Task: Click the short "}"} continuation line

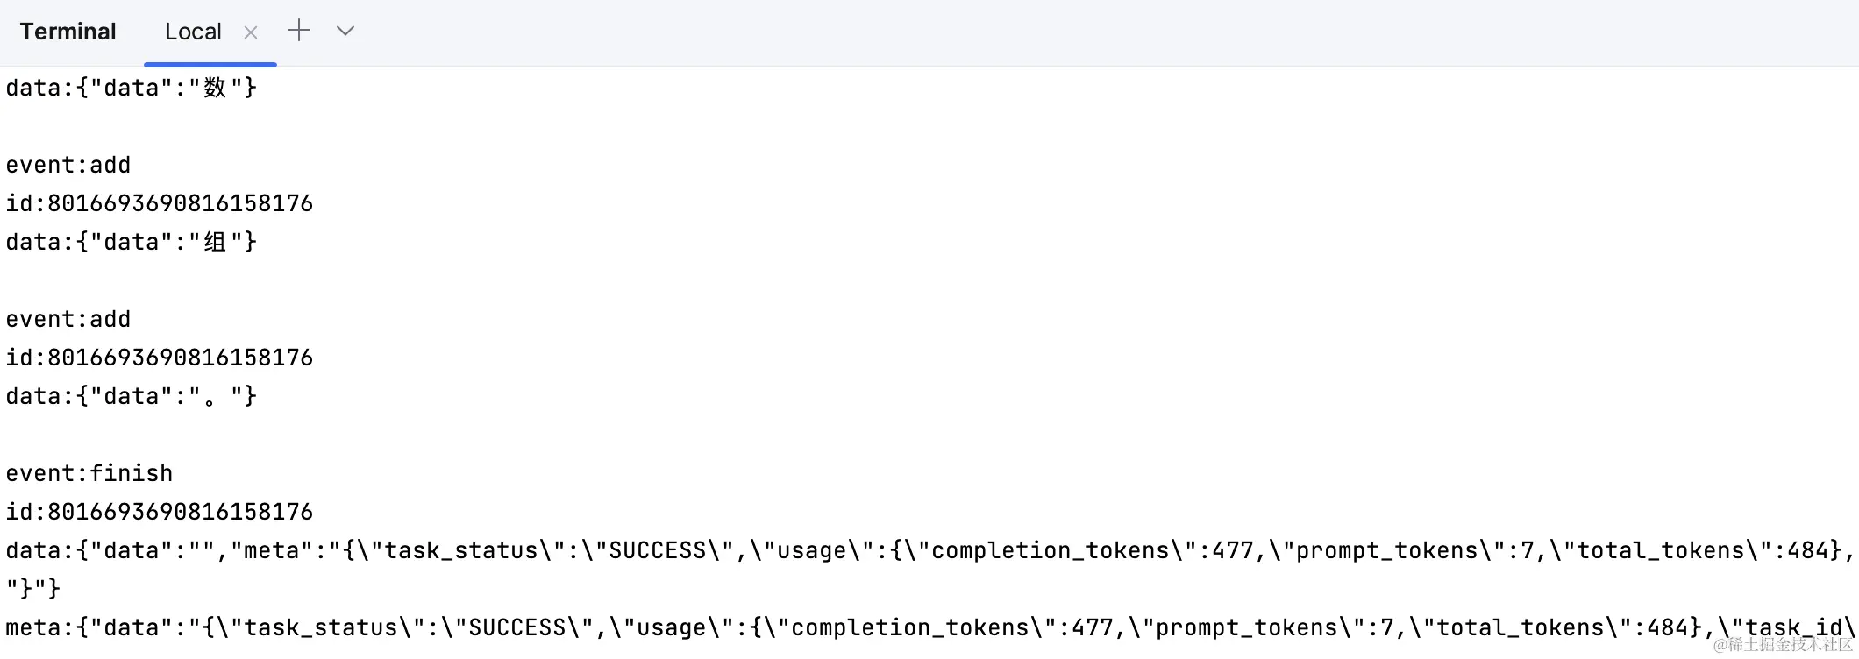Action: point(33,589)
